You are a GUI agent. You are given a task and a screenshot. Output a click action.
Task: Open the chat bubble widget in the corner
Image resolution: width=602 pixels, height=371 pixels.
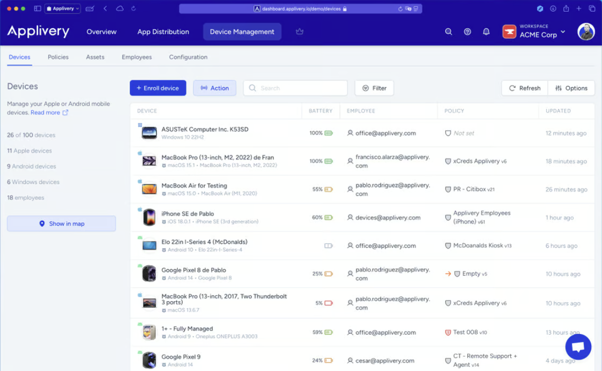[x=579, y=347]
